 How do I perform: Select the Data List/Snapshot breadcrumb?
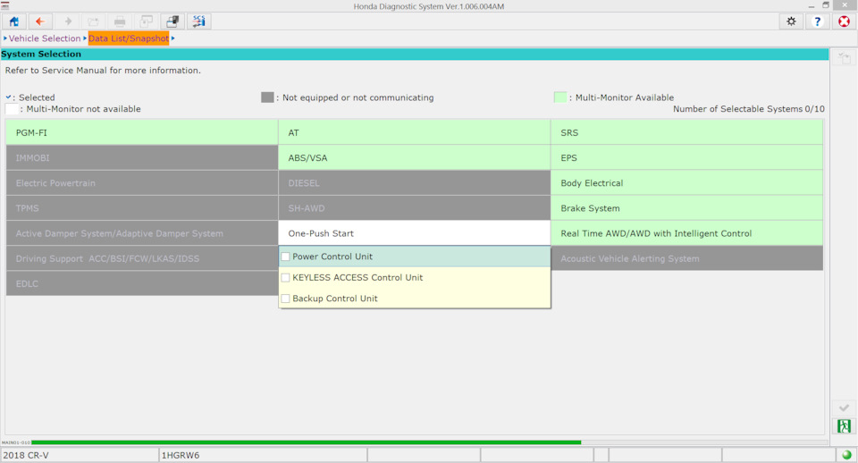point(129,38)
